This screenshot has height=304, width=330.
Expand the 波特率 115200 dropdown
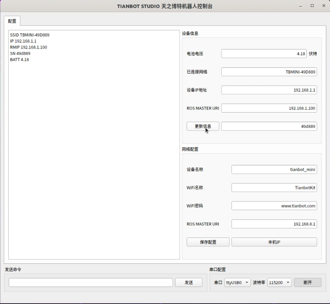point(280,282)
